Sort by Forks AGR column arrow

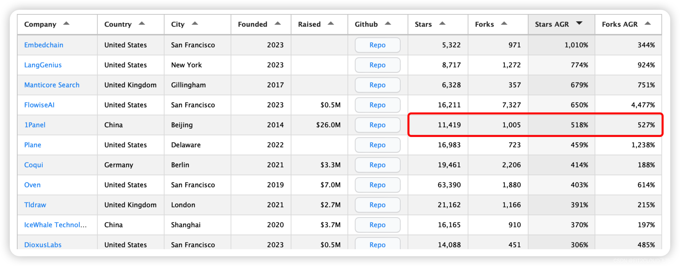click(648, 24)
